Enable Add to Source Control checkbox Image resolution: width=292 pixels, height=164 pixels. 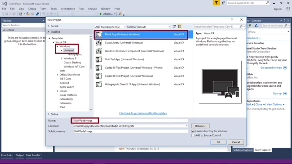pos(193,136)
